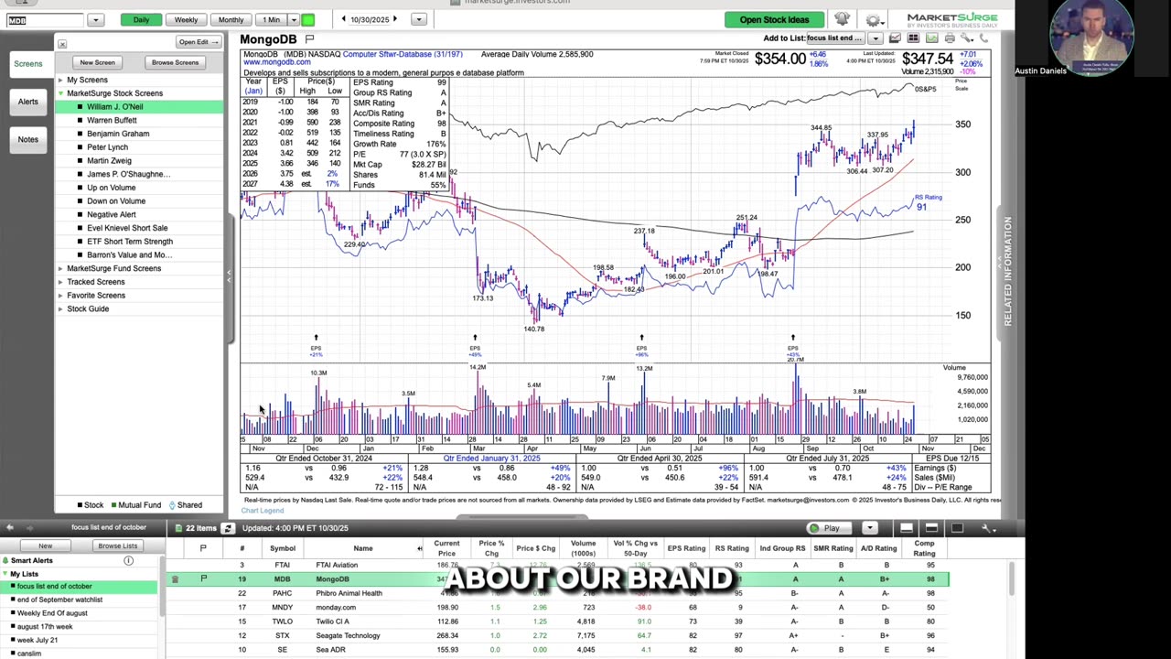Click Open Edit button
The image size is (1171, 659).
pos(197,42)
